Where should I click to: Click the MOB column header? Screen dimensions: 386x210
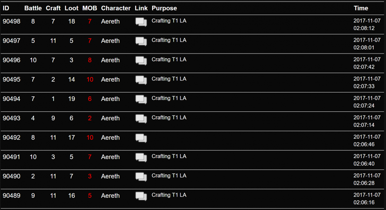click(x=90, y=8)
